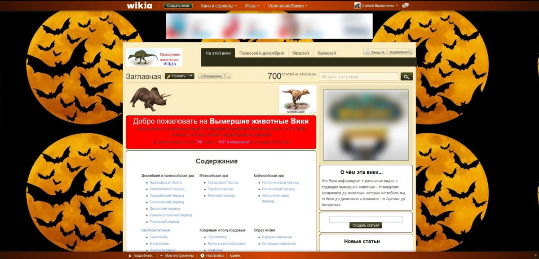
Task: Open chat via the speech bubble icon
Action: point(406,5)
